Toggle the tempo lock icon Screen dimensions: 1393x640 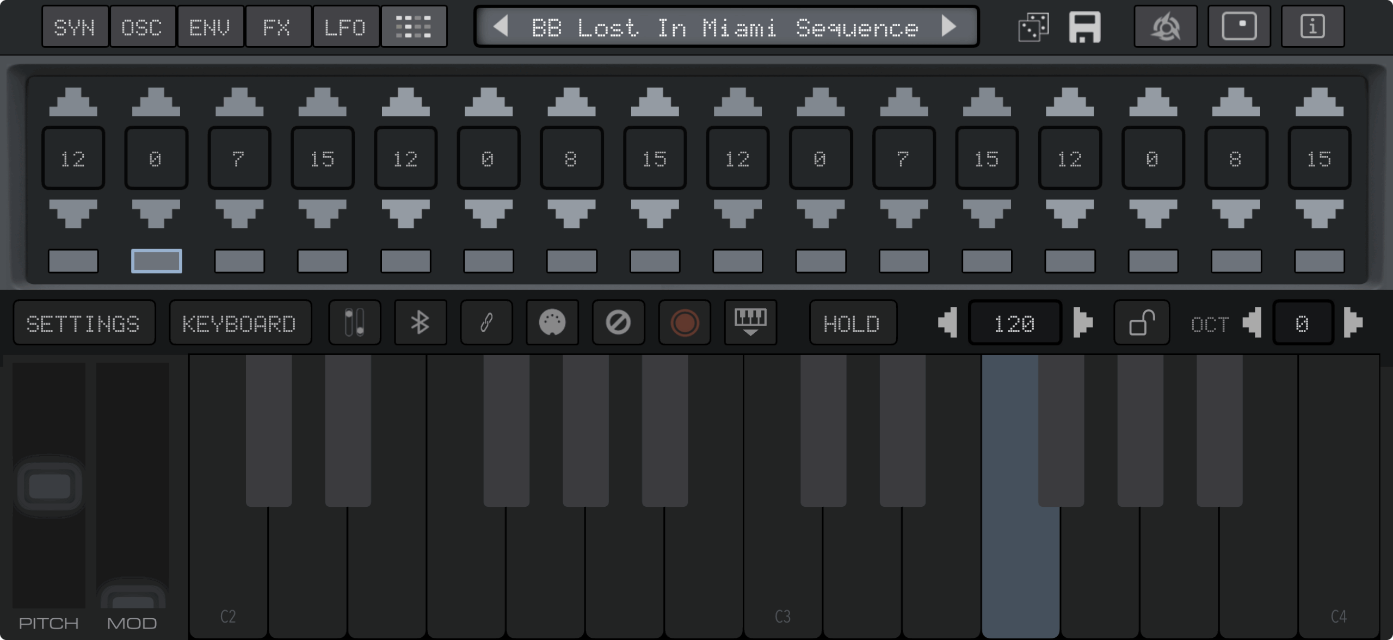pos(1142,323)
